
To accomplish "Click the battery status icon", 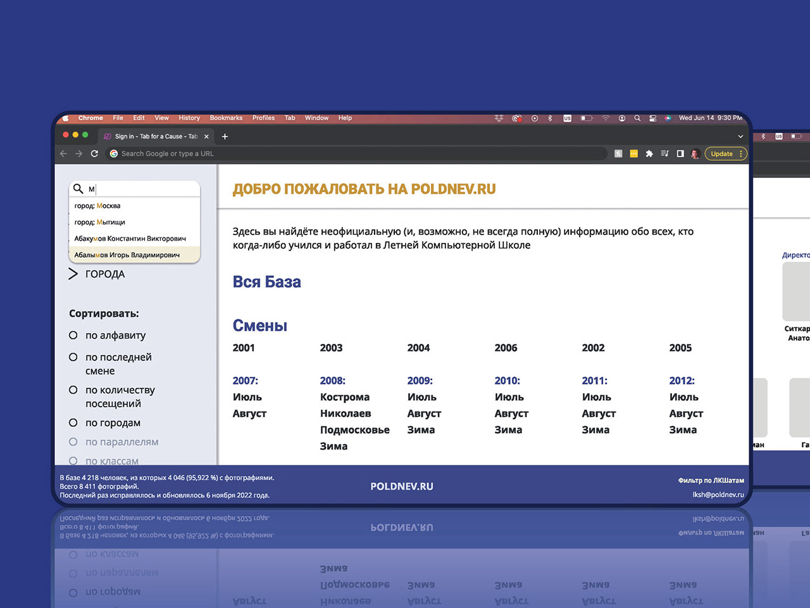I will 587,118.
